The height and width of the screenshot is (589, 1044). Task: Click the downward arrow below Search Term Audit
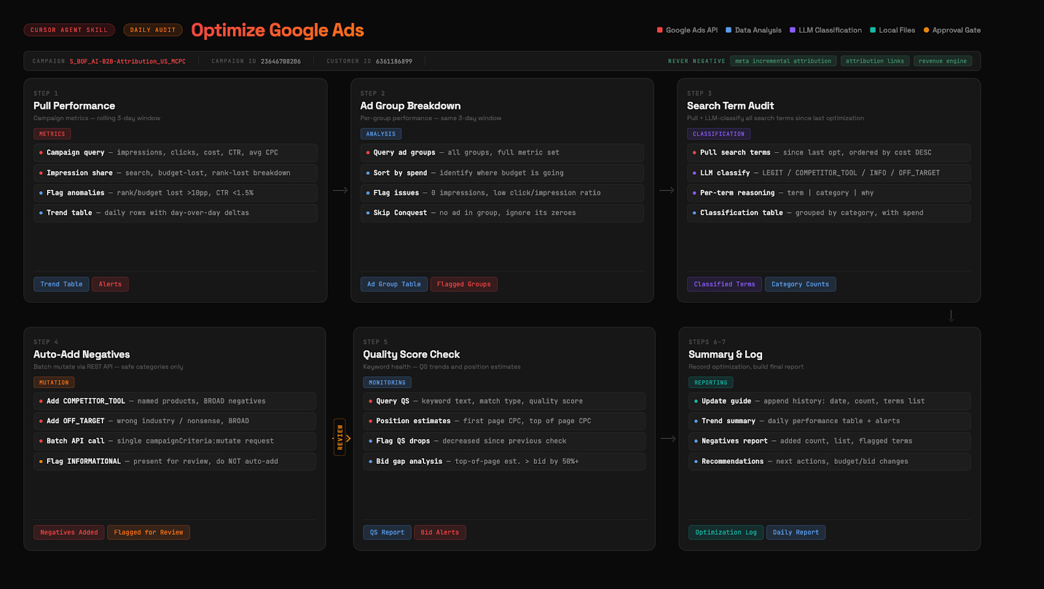pyautogui.click(x=951, y=314)
